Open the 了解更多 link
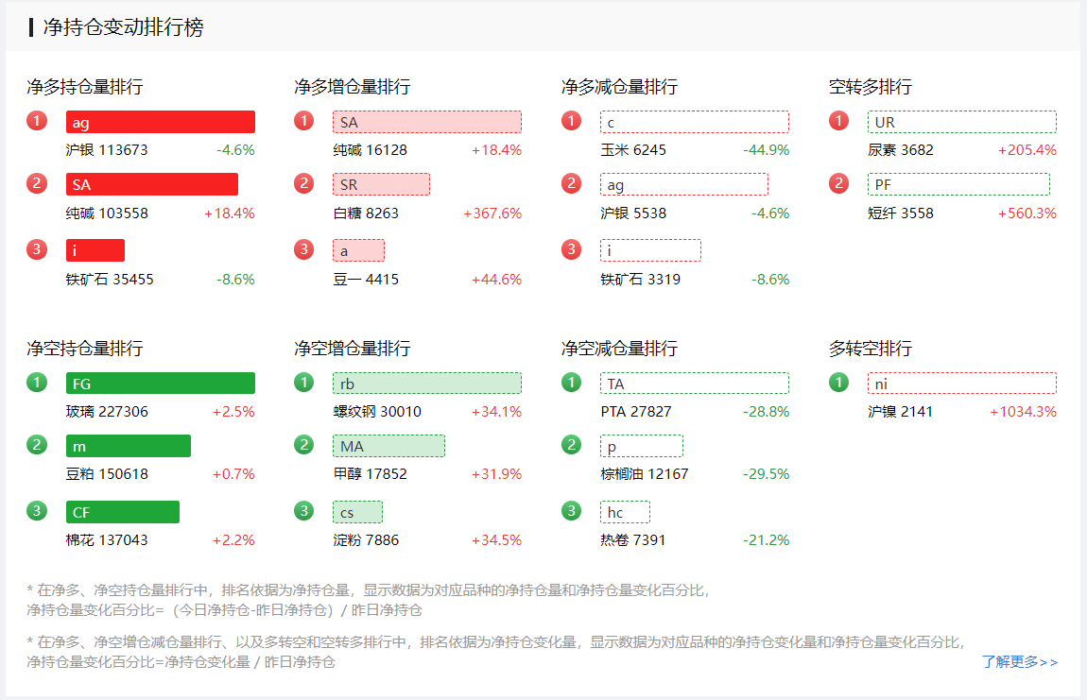The image size is (1087, 700). [1019, 662]
